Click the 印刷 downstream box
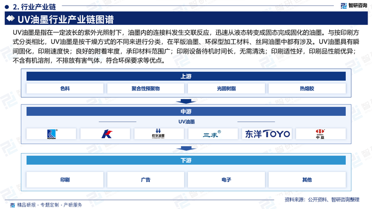372x209 pixels. click(x=65, y=180)
